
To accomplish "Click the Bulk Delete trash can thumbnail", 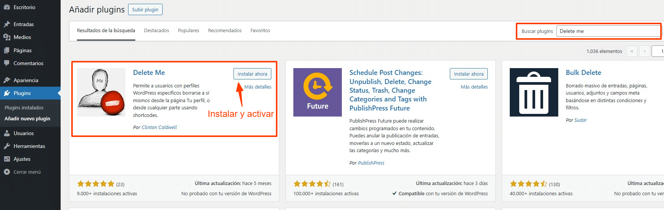I will pyautogui.click(x=534, y=92).
